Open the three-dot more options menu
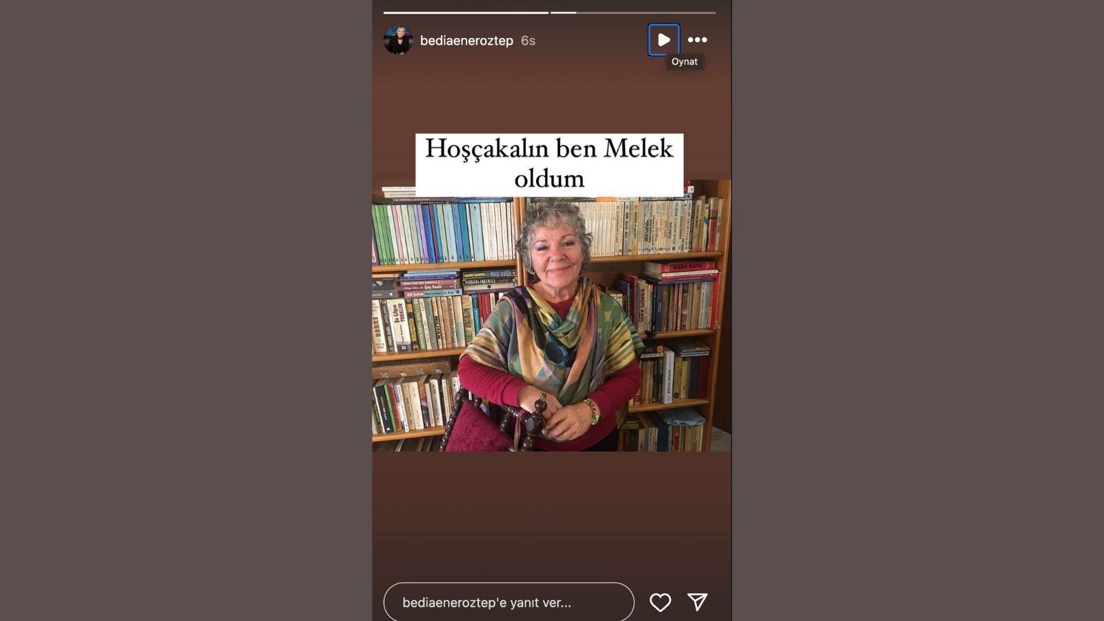This screenshot has height=621, width=1104. pos(698,40)
